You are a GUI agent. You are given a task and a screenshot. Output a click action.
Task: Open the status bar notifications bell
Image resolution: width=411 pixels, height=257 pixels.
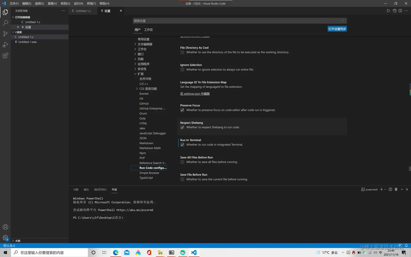click(x=406, y=246)
